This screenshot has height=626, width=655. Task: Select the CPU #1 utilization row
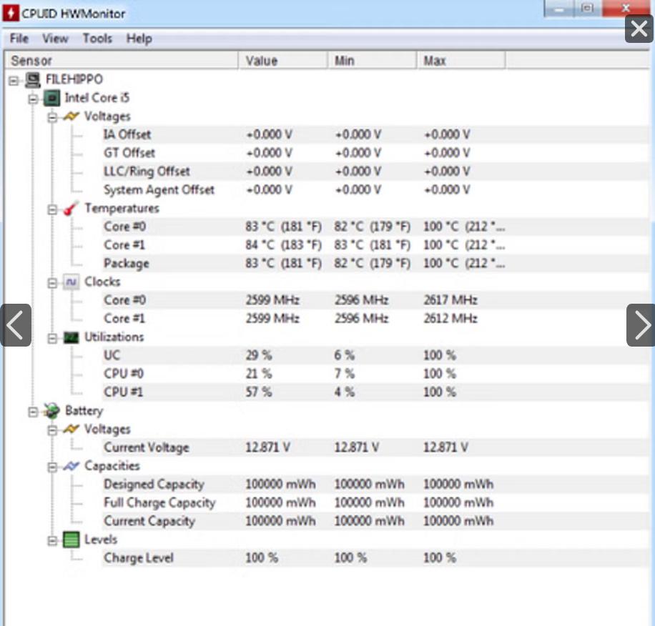375,392
